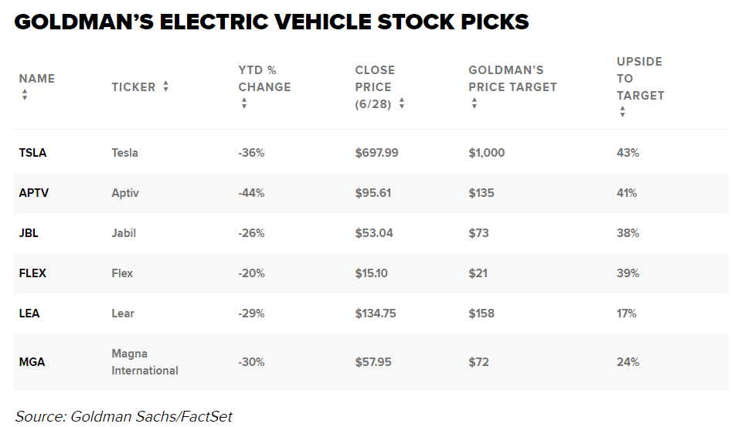Click the table title heading
The height and width of the screenshot is (427, 735).
pyautogui.click(x=271, y=21)
